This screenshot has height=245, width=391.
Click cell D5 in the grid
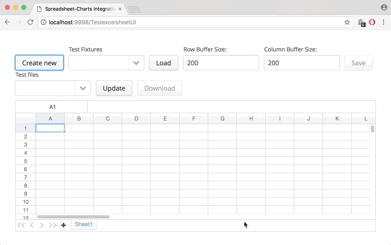tap(136, 161)
